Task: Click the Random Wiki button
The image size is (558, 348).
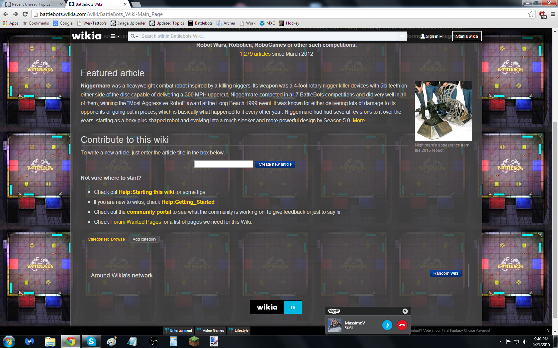Action: click(x=445, y=273)
